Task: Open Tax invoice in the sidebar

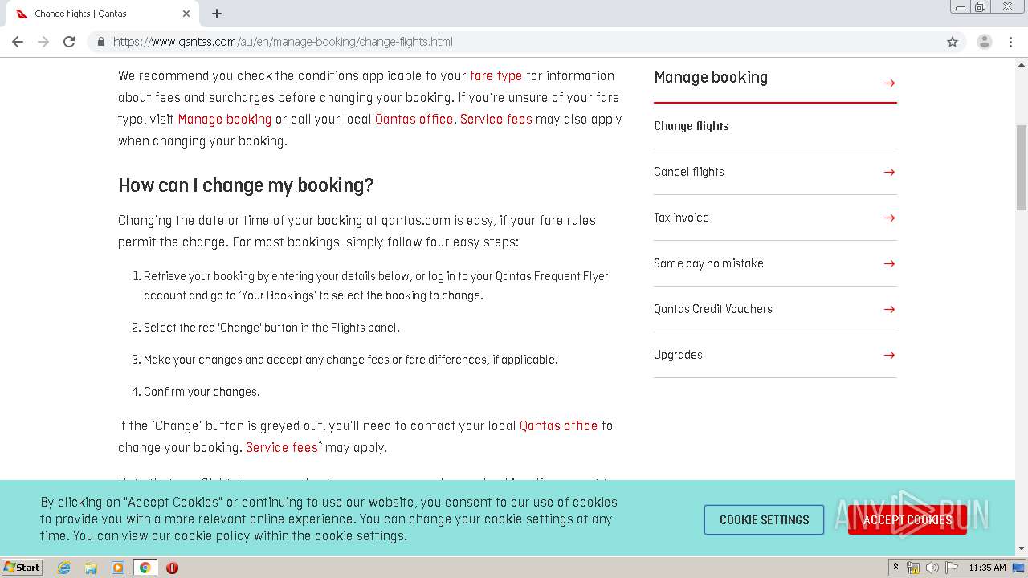Action: (681, 218)
